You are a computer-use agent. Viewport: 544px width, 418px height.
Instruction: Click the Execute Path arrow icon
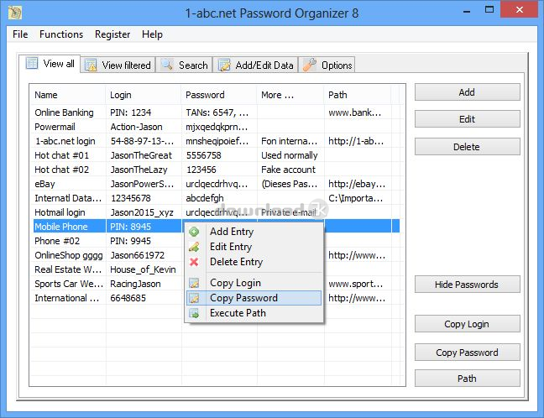click(x=194, y=313)
